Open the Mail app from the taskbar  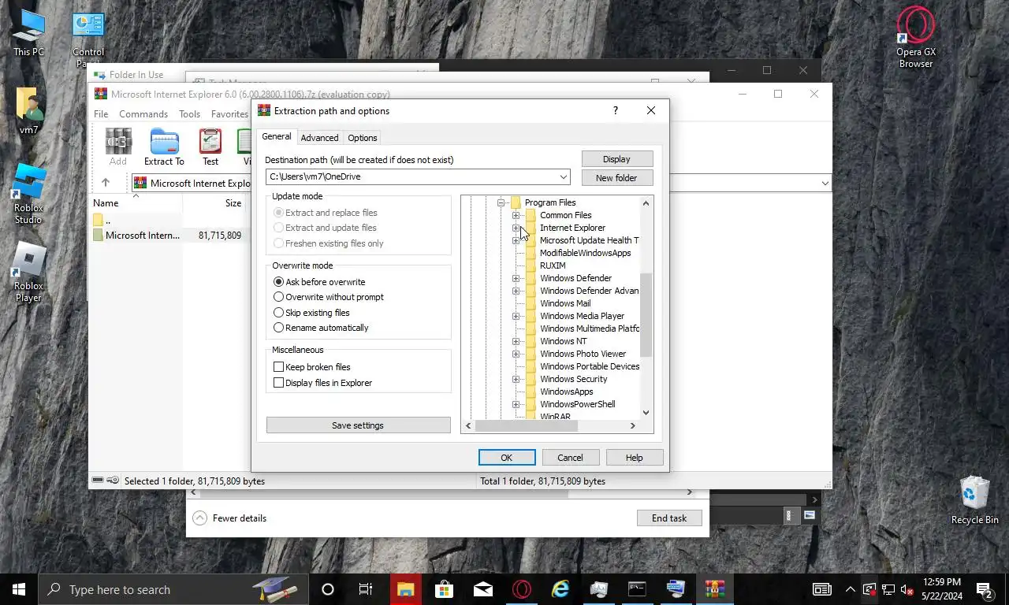coord(483,589)
